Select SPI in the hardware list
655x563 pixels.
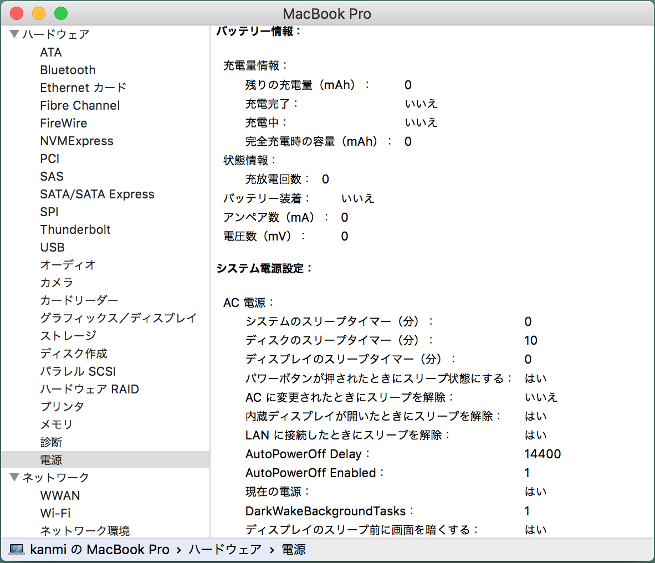49,212
